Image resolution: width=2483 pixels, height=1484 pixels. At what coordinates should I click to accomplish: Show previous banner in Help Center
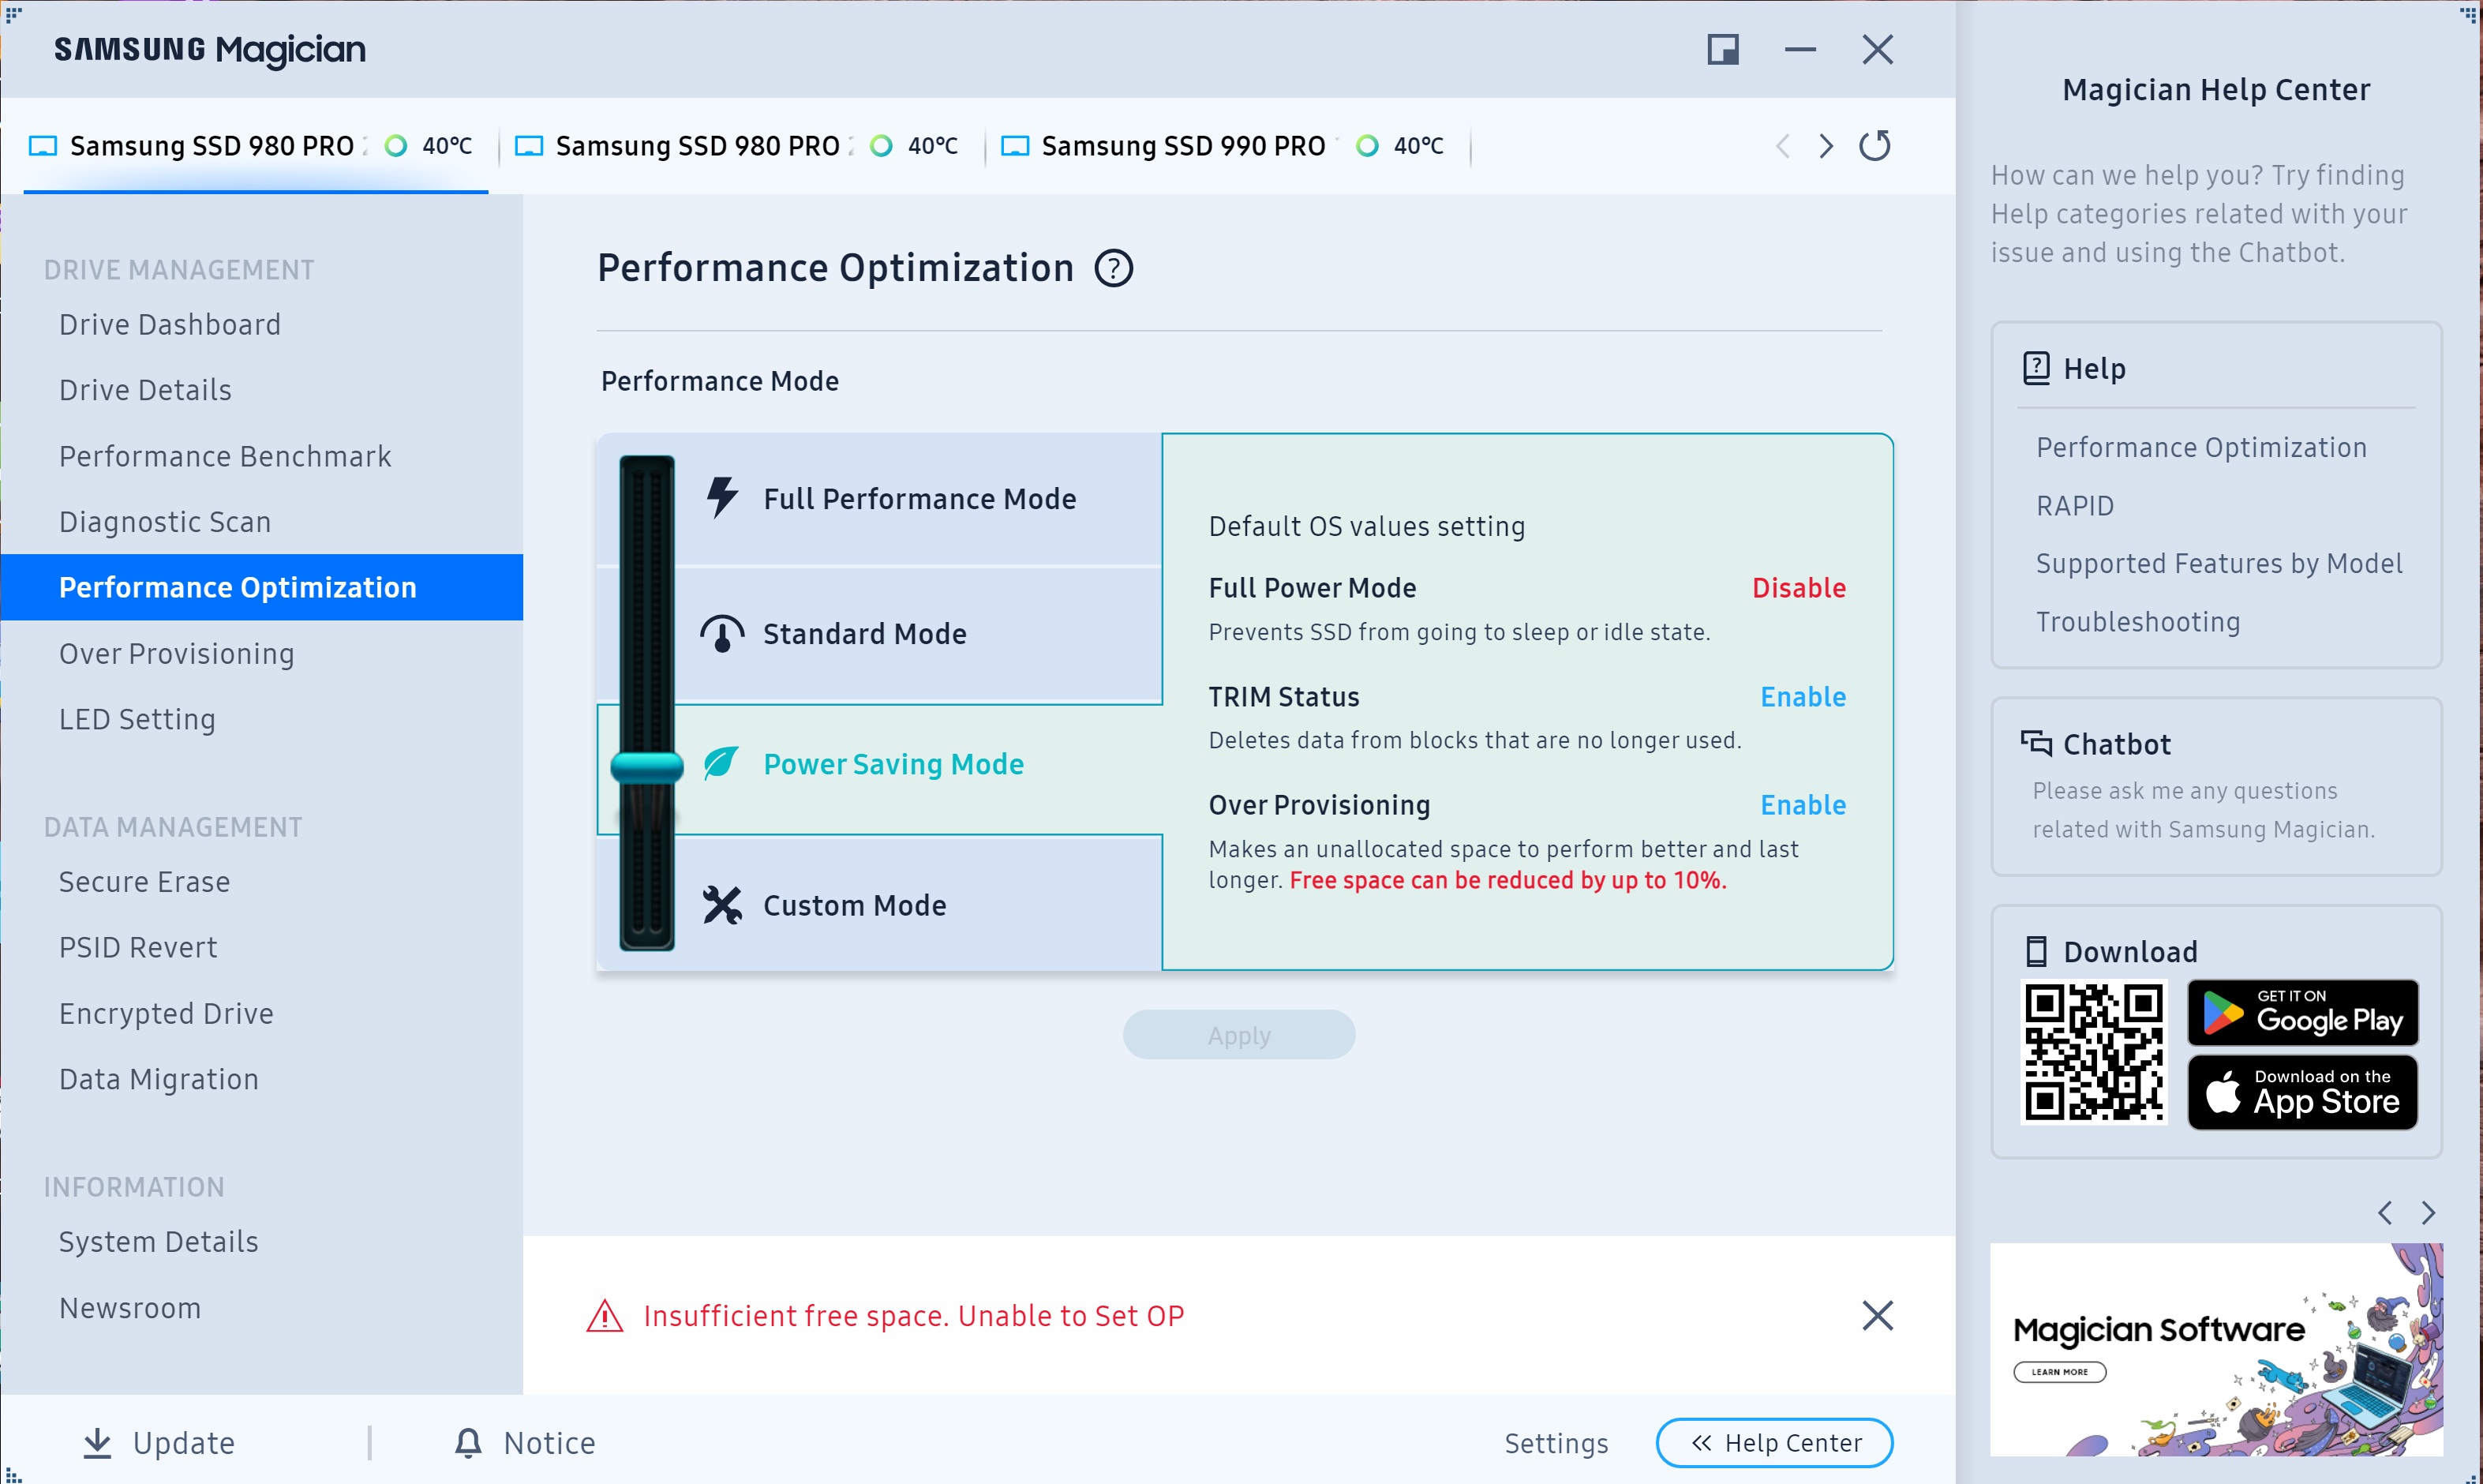tap(2385, 1213)
